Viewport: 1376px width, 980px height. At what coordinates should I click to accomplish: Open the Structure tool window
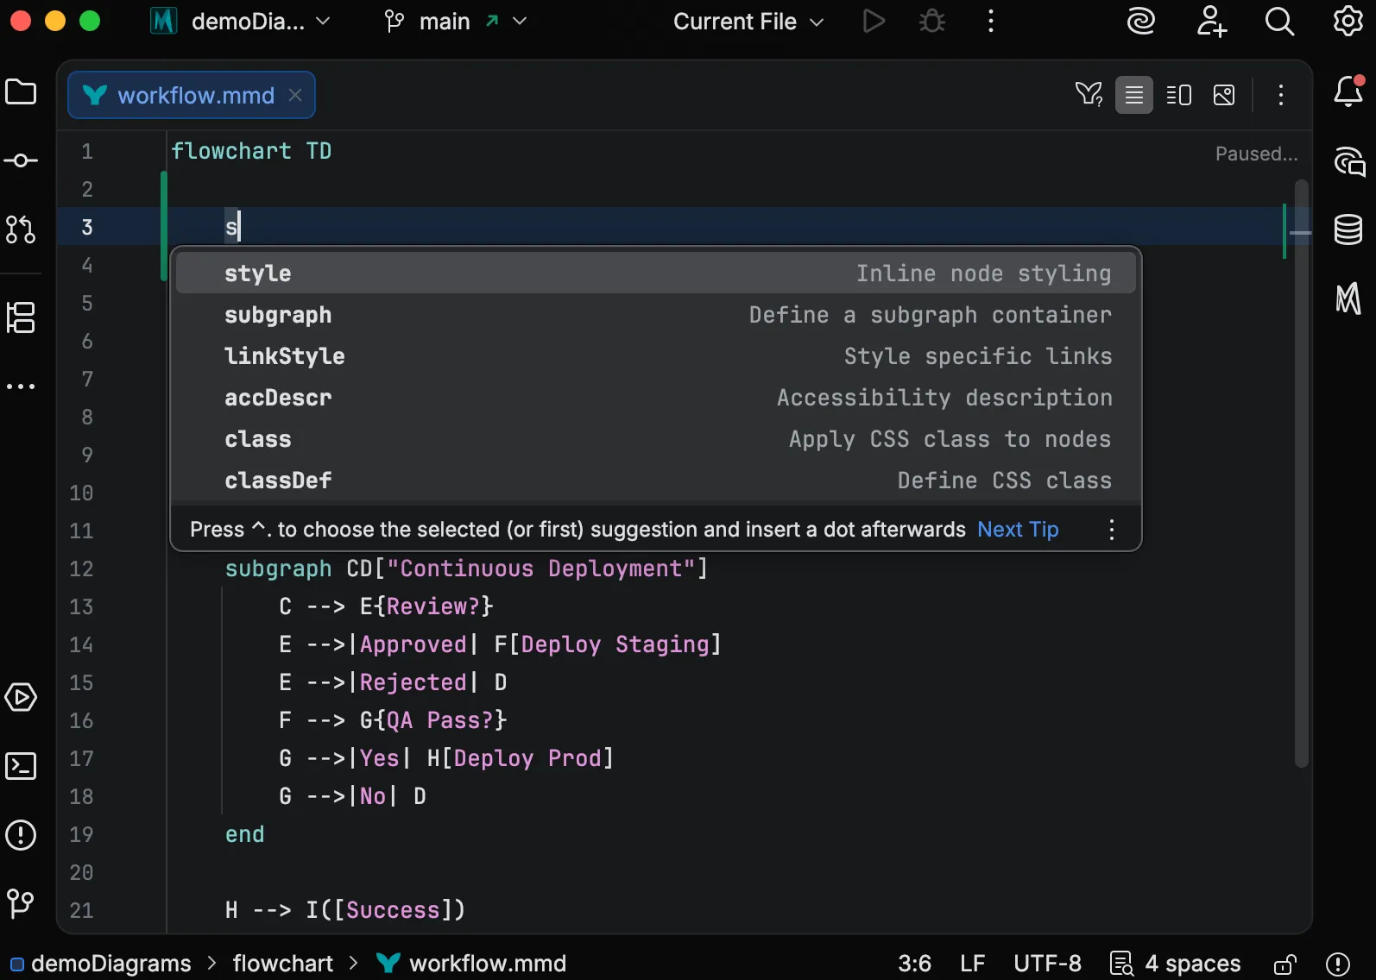[x=21, y=317]
